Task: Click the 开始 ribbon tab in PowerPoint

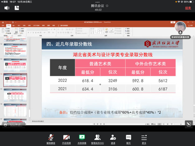Action: coord(9,25)
